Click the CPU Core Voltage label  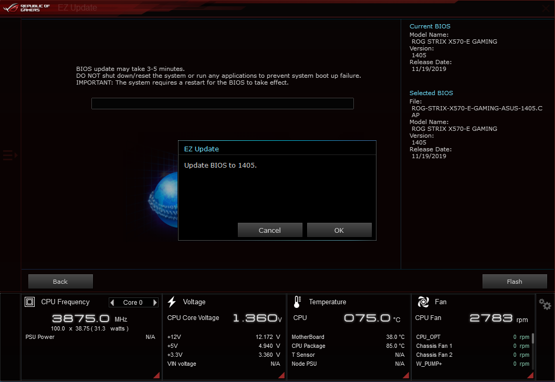tap(193, 318)
